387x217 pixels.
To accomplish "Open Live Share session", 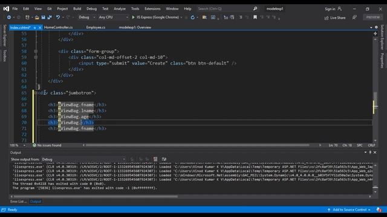I will 334,17.
